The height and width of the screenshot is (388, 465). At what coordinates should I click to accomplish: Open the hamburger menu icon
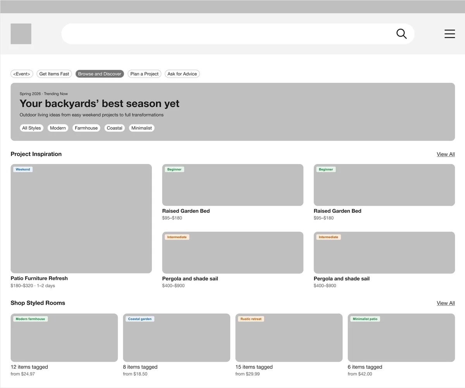pyautogui.click(x=449, y=34)
